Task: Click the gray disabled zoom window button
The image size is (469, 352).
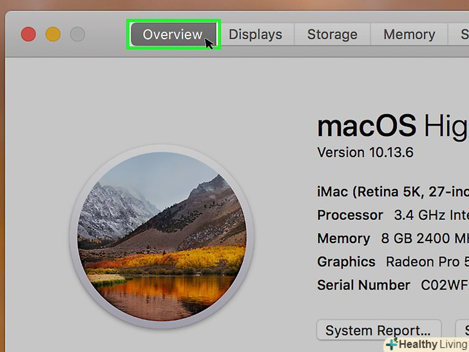Action: click(77, 34)
